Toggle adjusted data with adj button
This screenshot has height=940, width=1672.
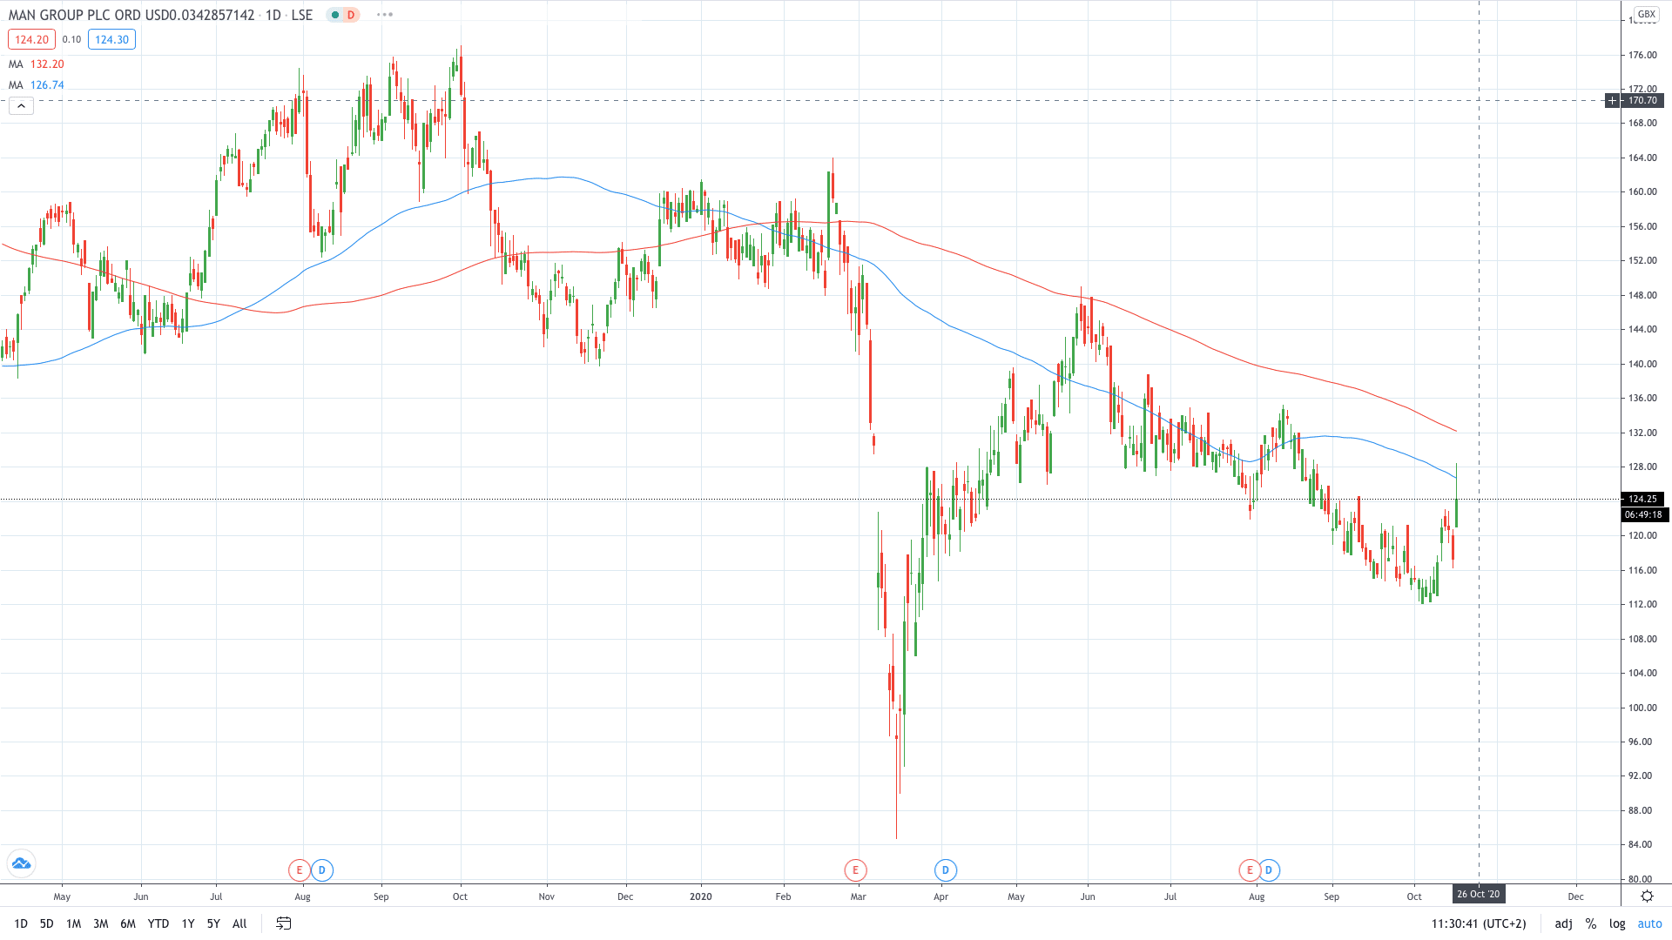tap(1563, 923)
